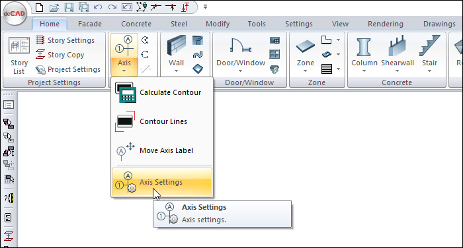Click the list icon at top of left toolbar

[9, 105]
